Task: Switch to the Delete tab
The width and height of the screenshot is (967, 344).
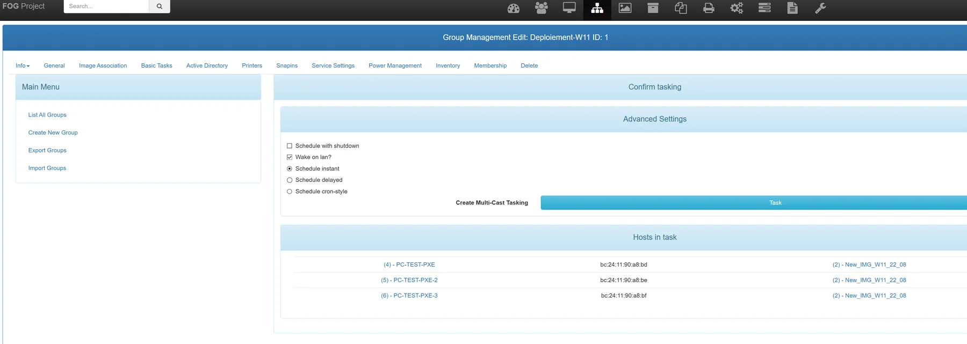Action: [x=529, y=65]
